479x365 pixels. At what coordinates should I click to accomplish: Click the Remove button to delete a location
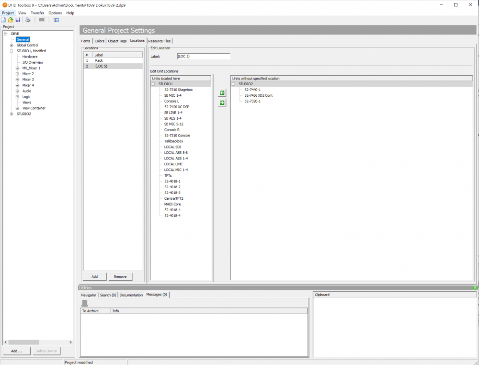[x=120, y=276]
